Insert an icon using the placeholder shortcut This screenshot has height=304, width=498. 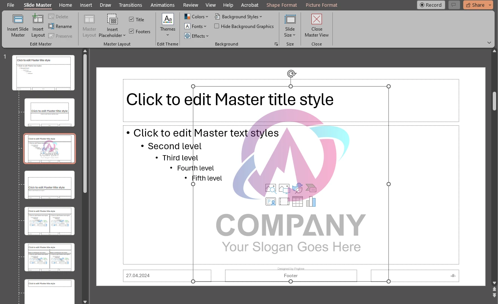pos(298,188)
